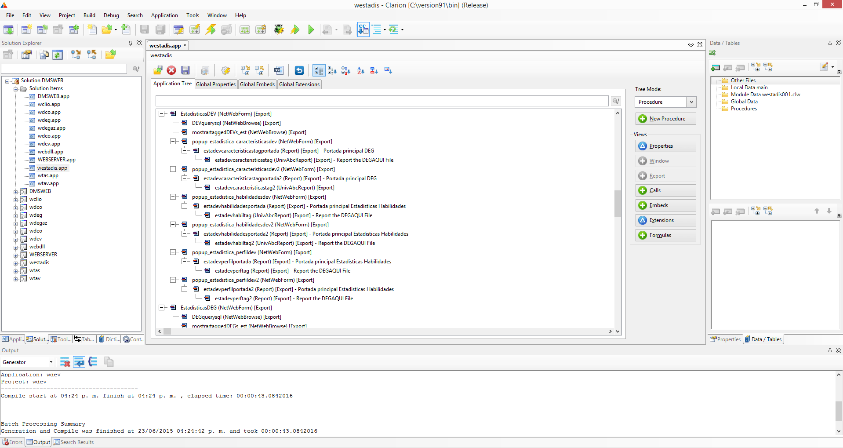Click the refresh icon in Solution Explorer
This screenshot has width=843, height=448.
[x=58, y=55]
